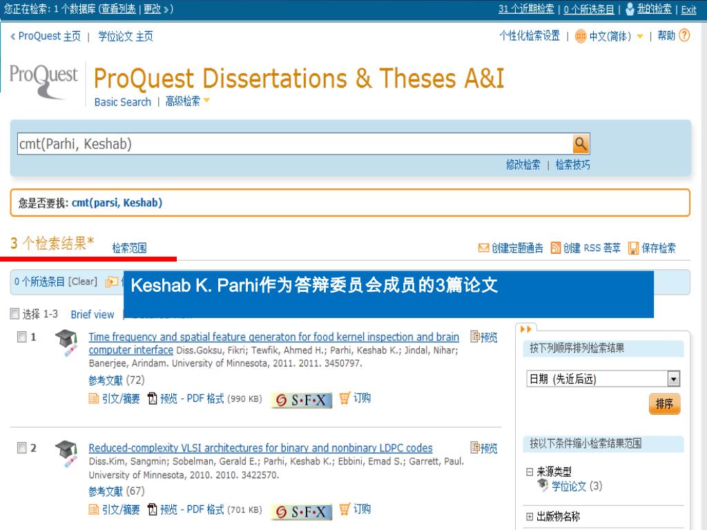The image size is (707, 530).
Task: Click the 个性化检索设置 link
Action: [x=530, y=36]
